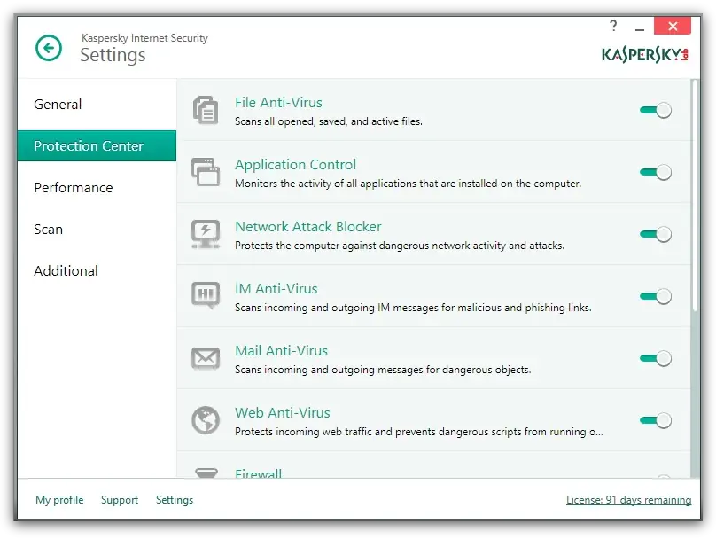Click the Support link

tap(120, 500)
